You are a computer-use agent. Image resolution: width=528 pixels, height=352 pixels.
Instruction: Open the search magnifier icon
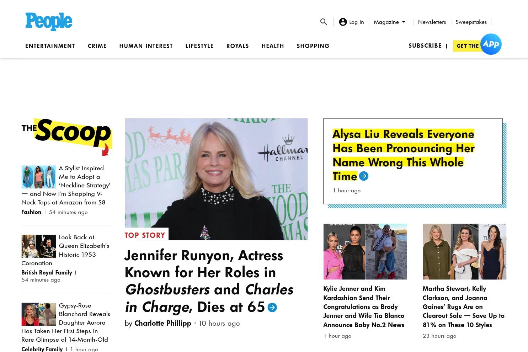324,22
